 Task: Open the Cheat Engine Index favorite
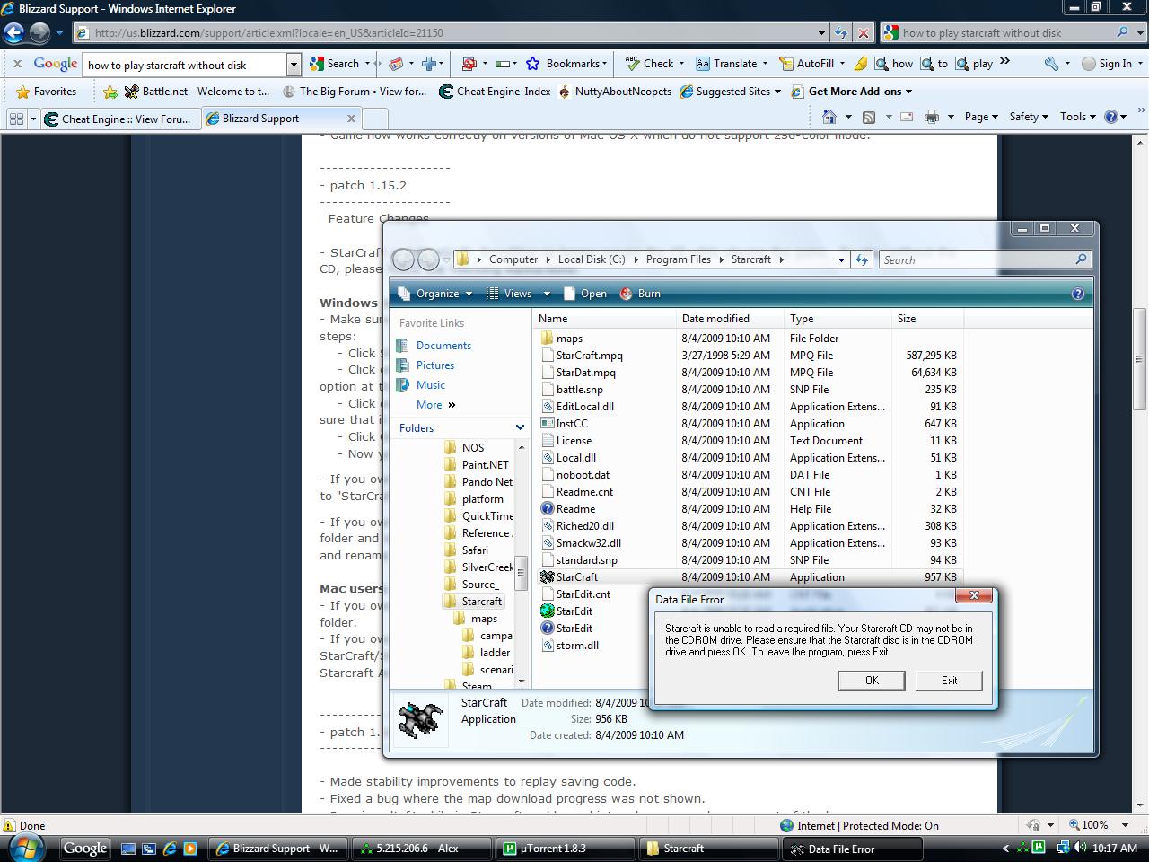tap(495, 92)
